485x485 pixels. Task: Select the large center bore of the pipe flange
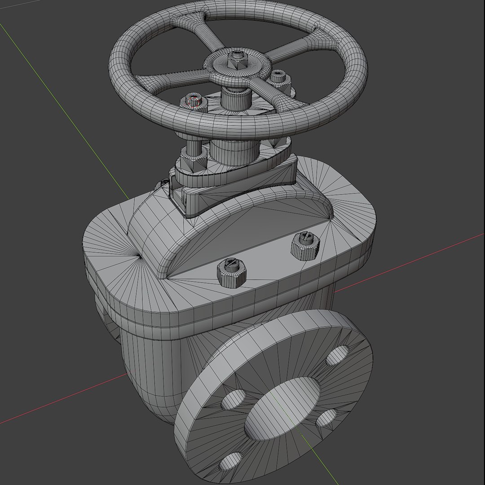click(x=282, y=409)
